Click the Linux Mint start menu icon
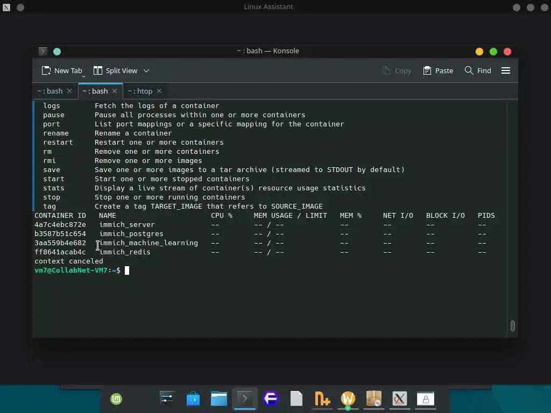The height and width of the screenshot is (413, 551). coord(116,399)
